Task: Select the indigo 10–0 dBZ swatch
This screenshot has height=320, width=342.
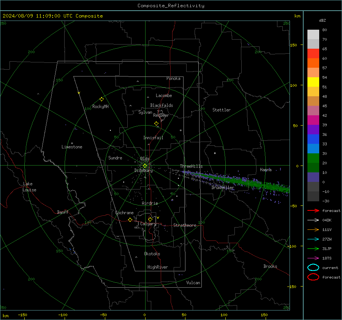Action: pyautogui.click(x=313, y=177)
